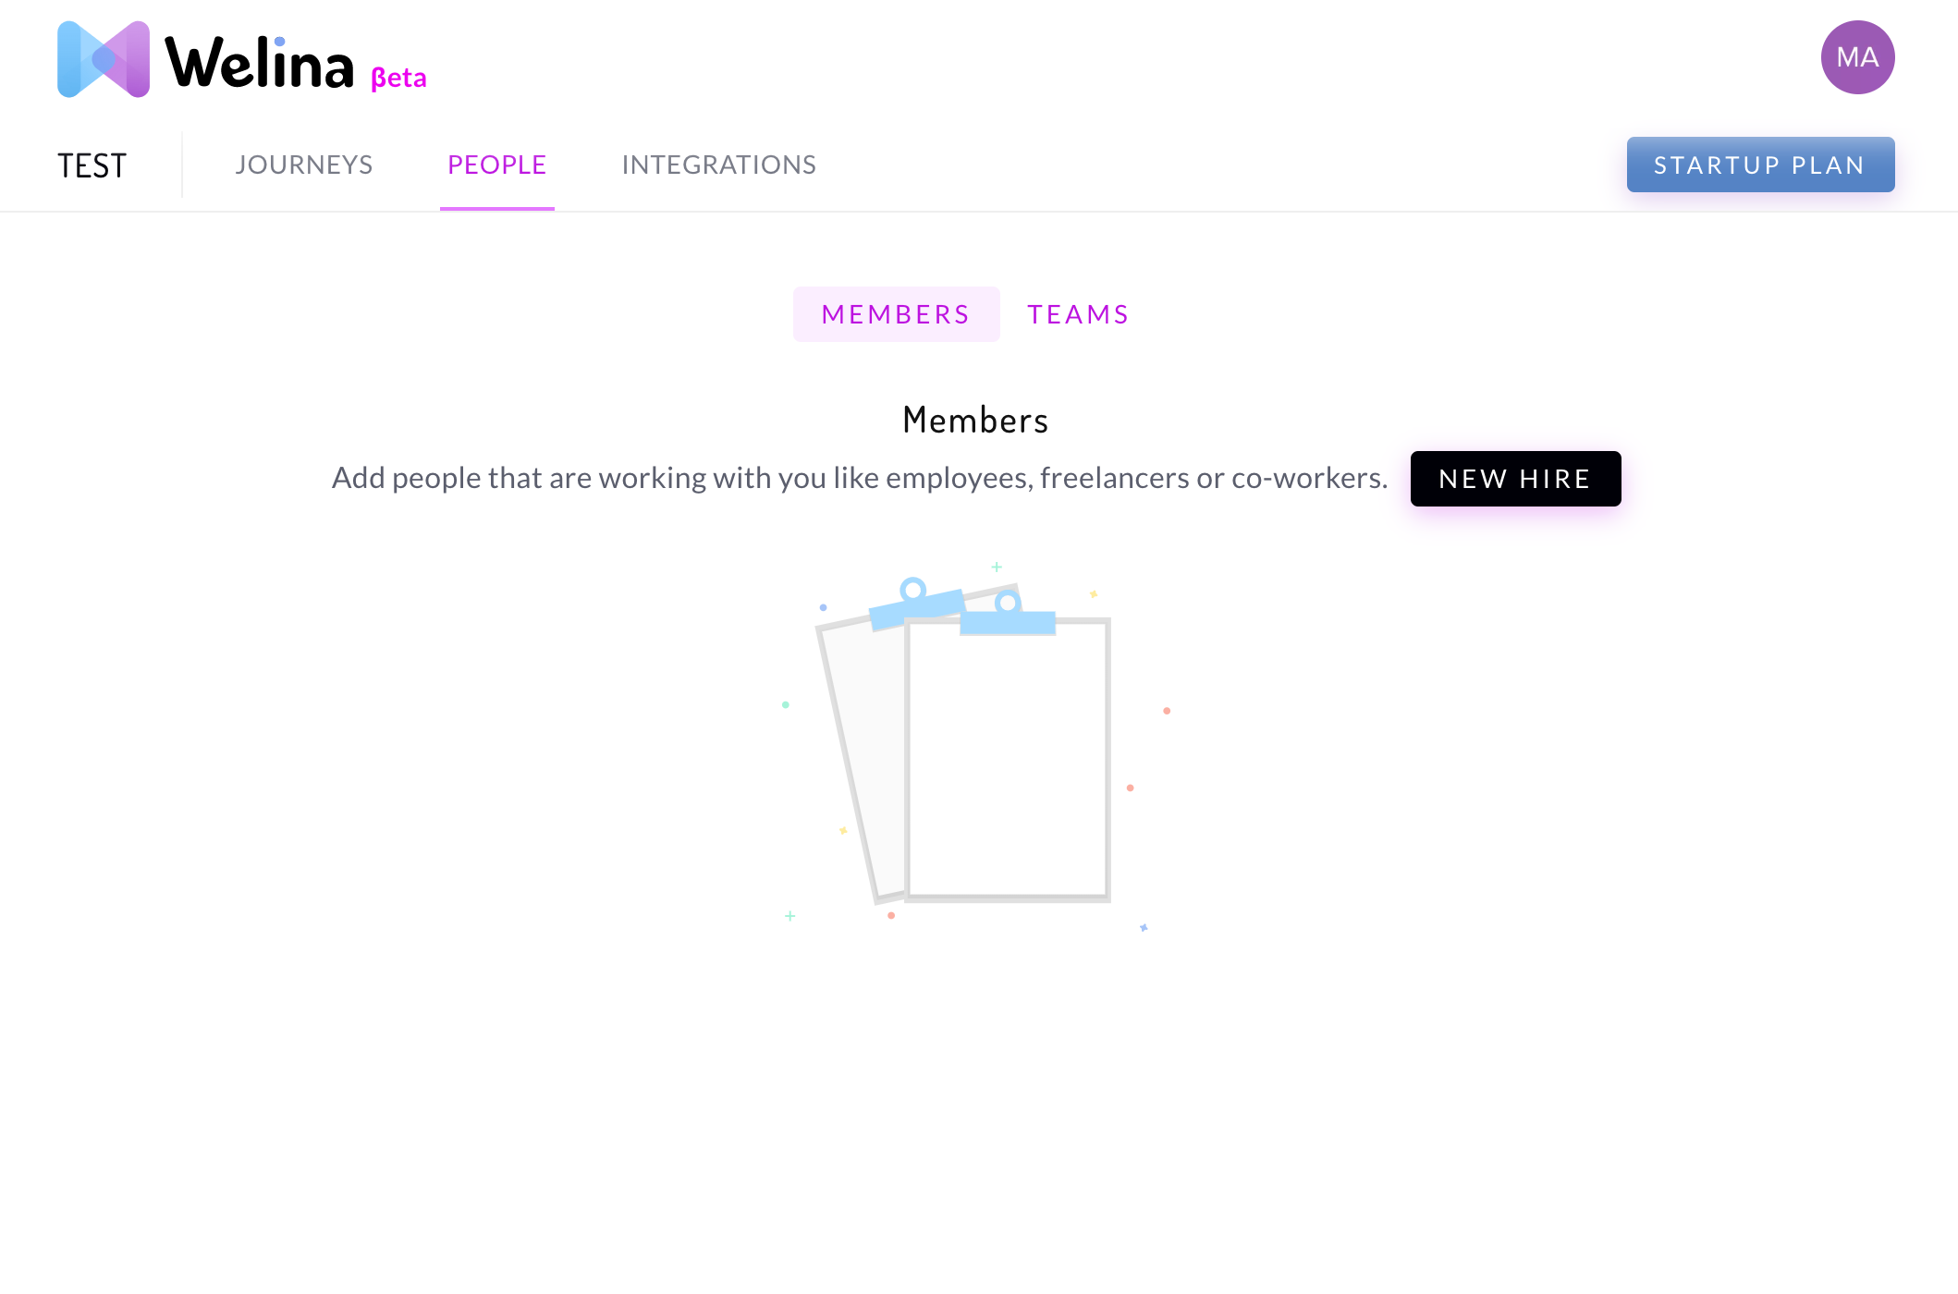Screen dimensions: 1958x1294
Task: Click the red dot right of clipboards
Action: pos(1167,711)
